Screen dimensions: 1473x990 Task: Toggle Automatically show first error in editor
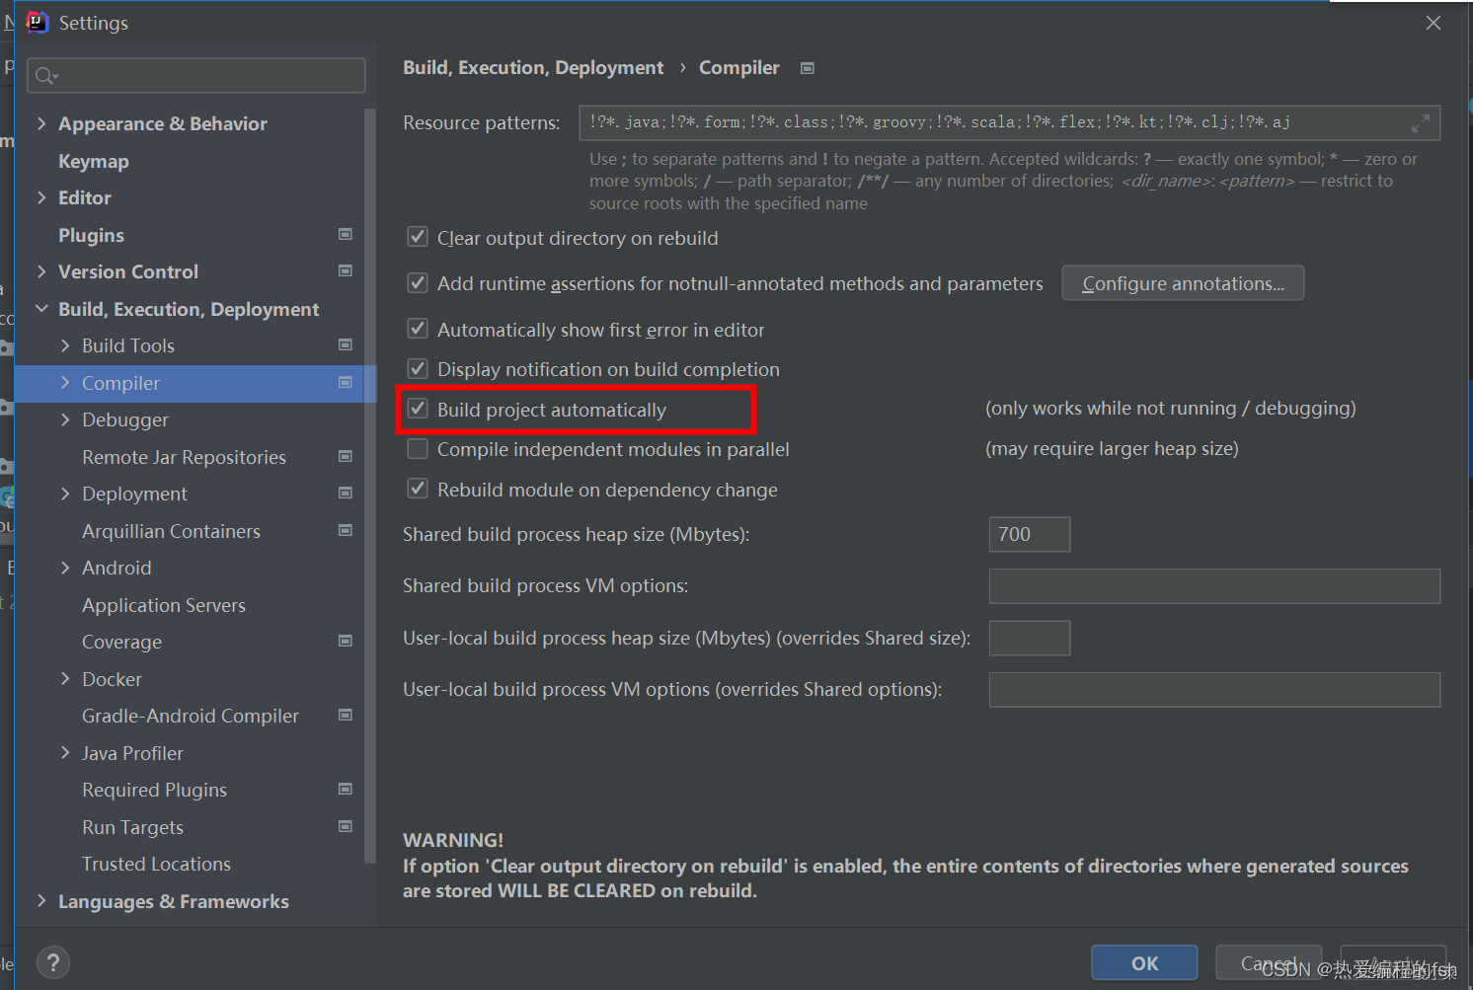(x=418, y=329)
